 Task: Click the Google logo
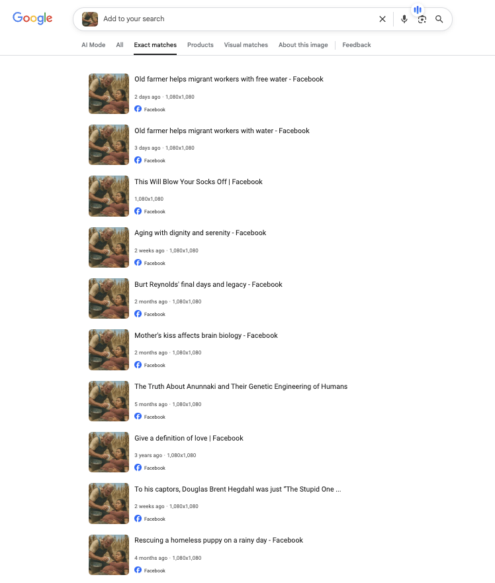[x=32, y=18]
